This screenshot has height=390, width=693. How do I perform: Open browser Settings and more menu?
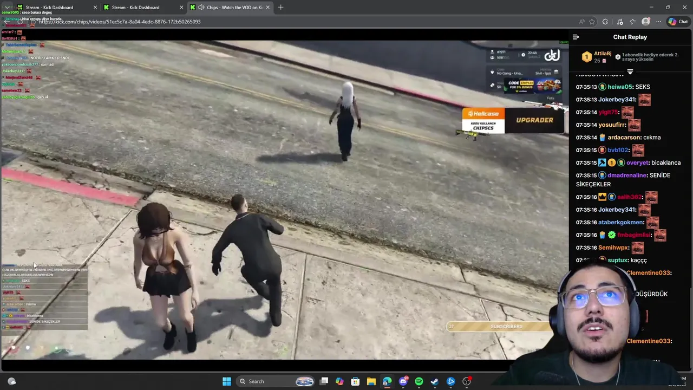click(658, 22)
